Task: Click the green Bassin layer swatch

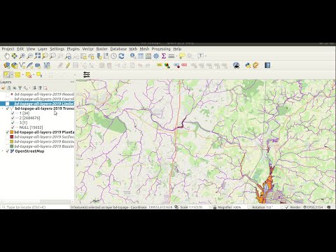Action: coord(12,146)
